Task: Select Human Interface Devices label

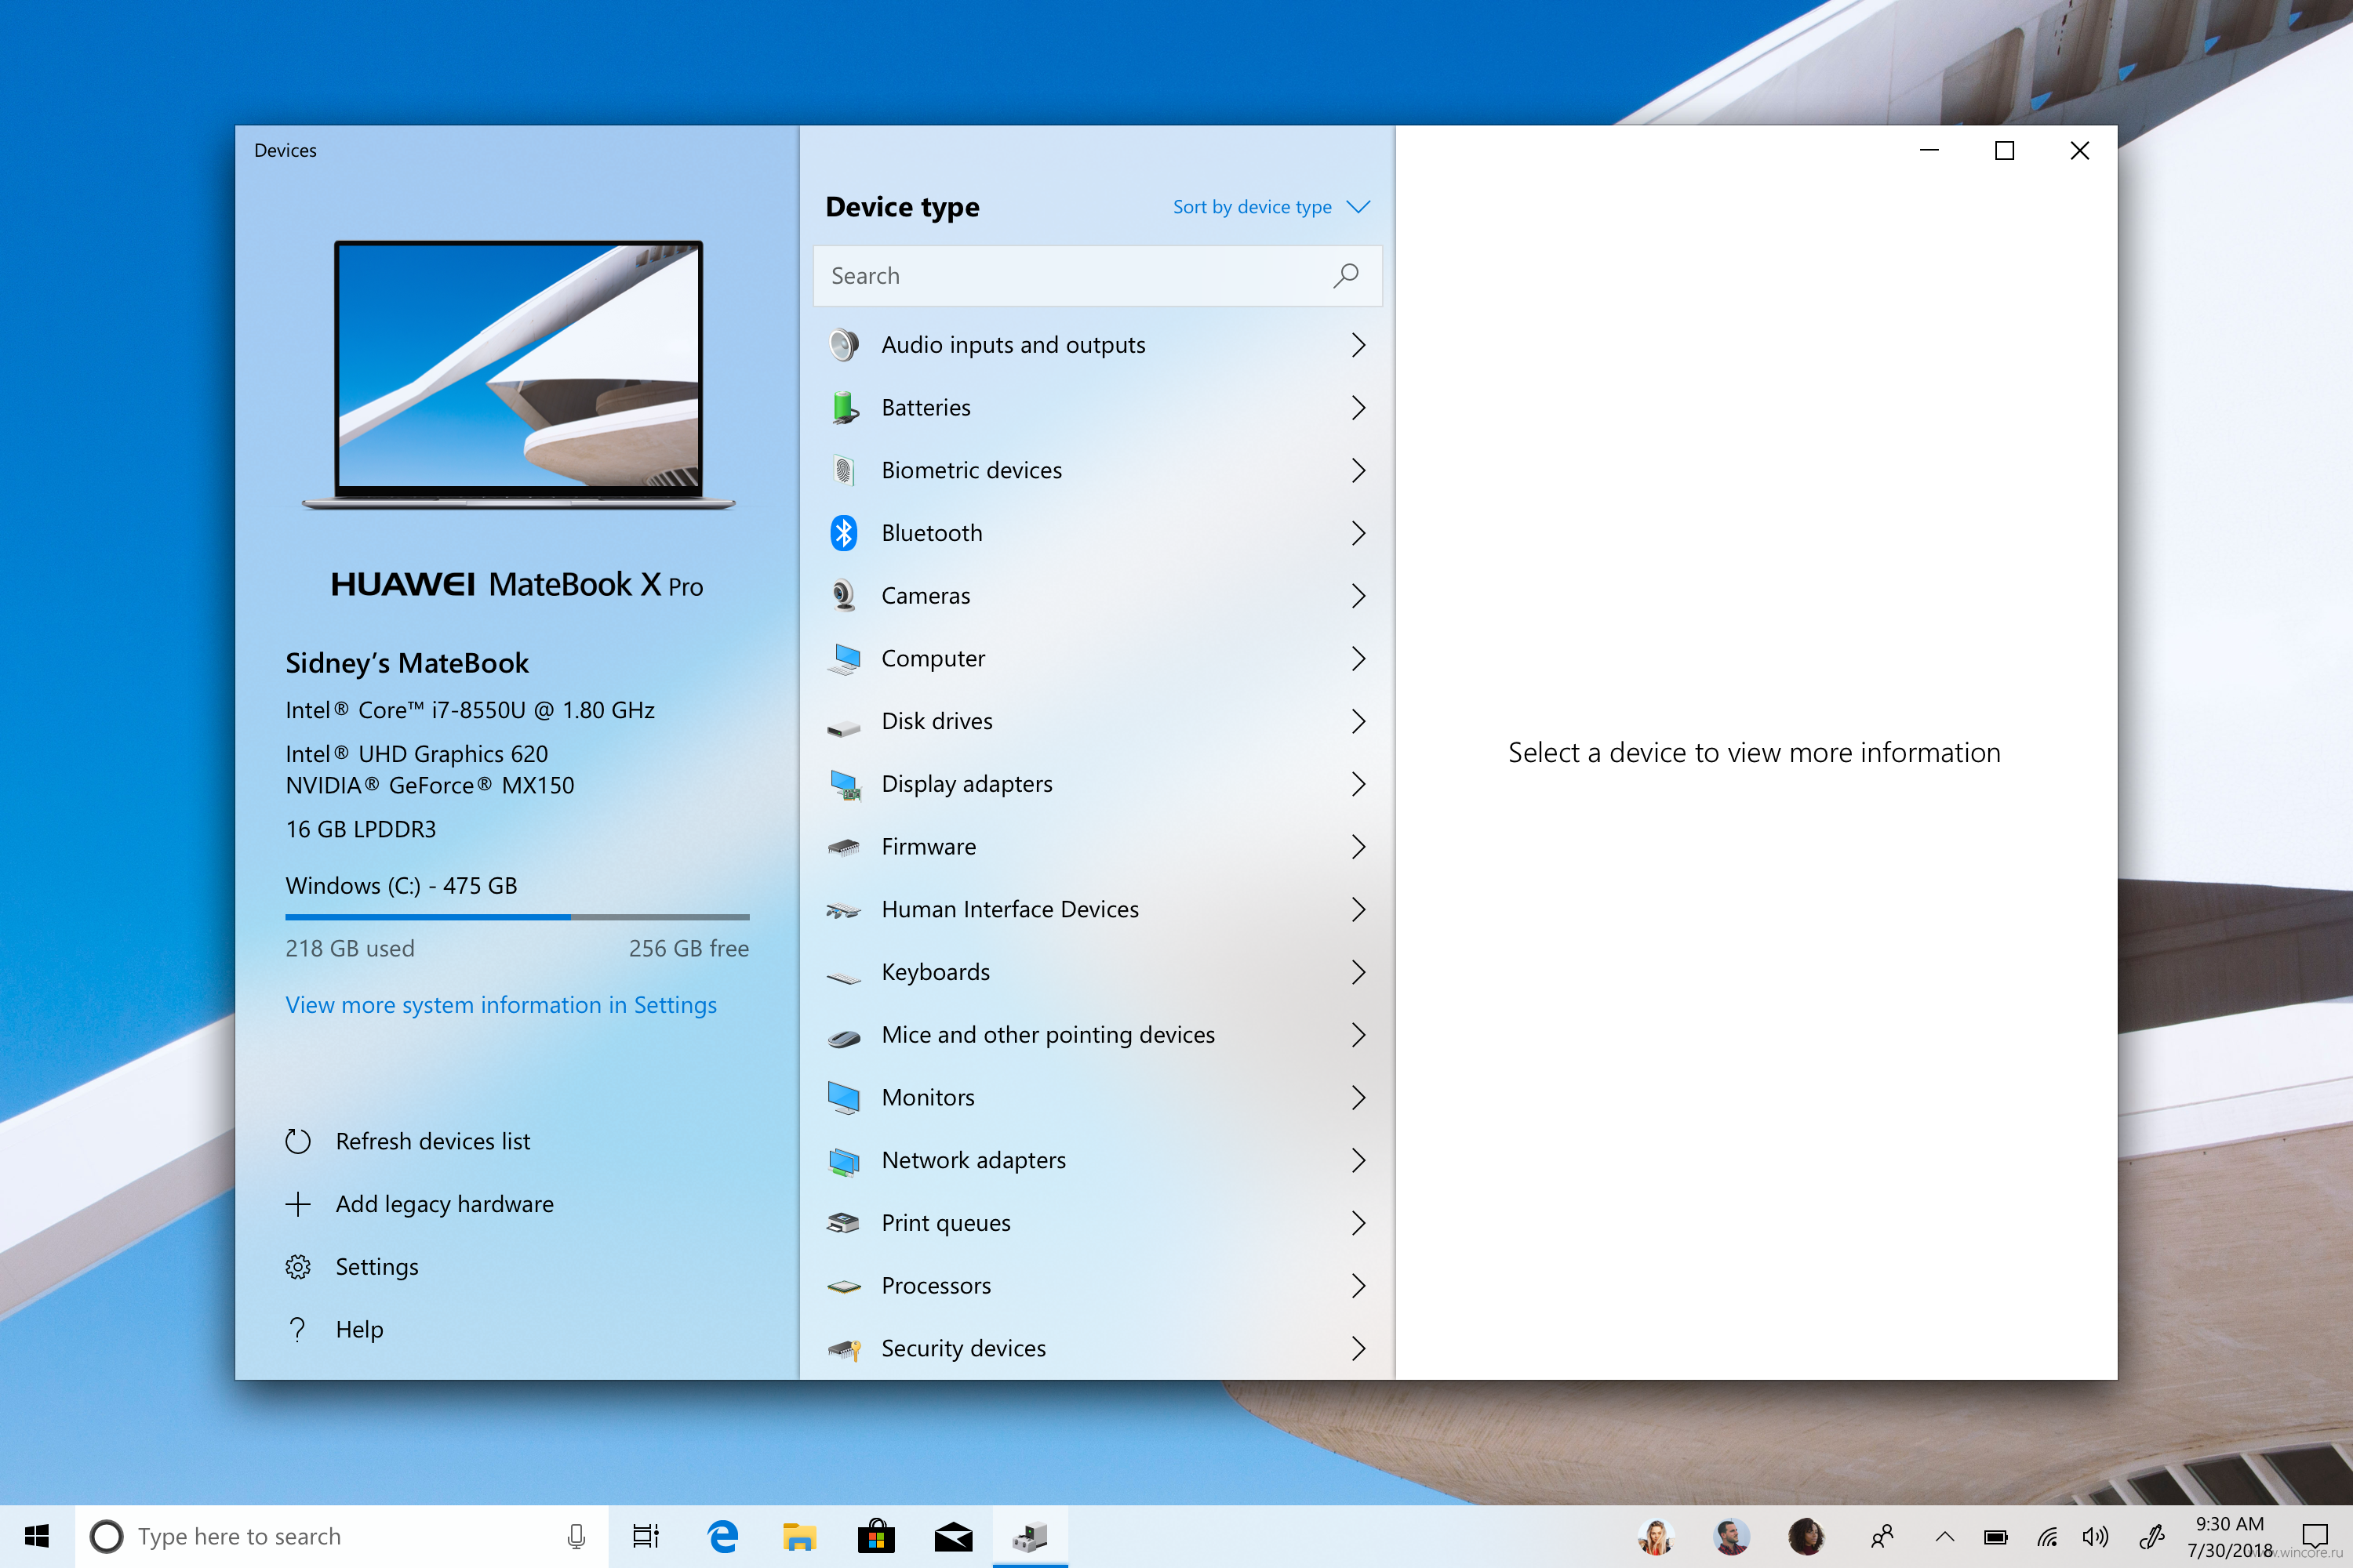Action: 1009,909
